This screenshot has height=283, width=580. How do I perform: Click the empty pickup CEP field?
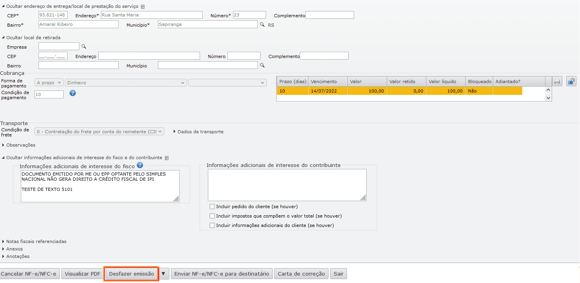53,56
